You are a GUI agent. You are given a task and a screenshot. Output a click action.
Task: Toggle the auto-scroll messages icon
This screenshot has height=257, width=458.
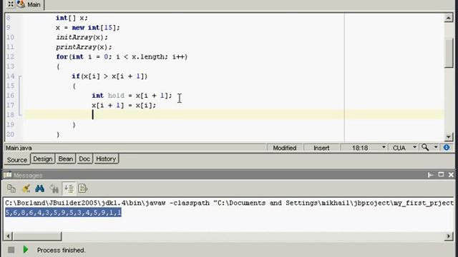pyautogui.click(x=69, y=188)
